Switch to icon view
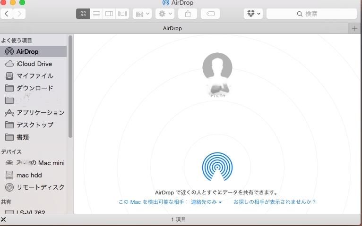This screenshot has height=226, width=362. pos(83,14)
